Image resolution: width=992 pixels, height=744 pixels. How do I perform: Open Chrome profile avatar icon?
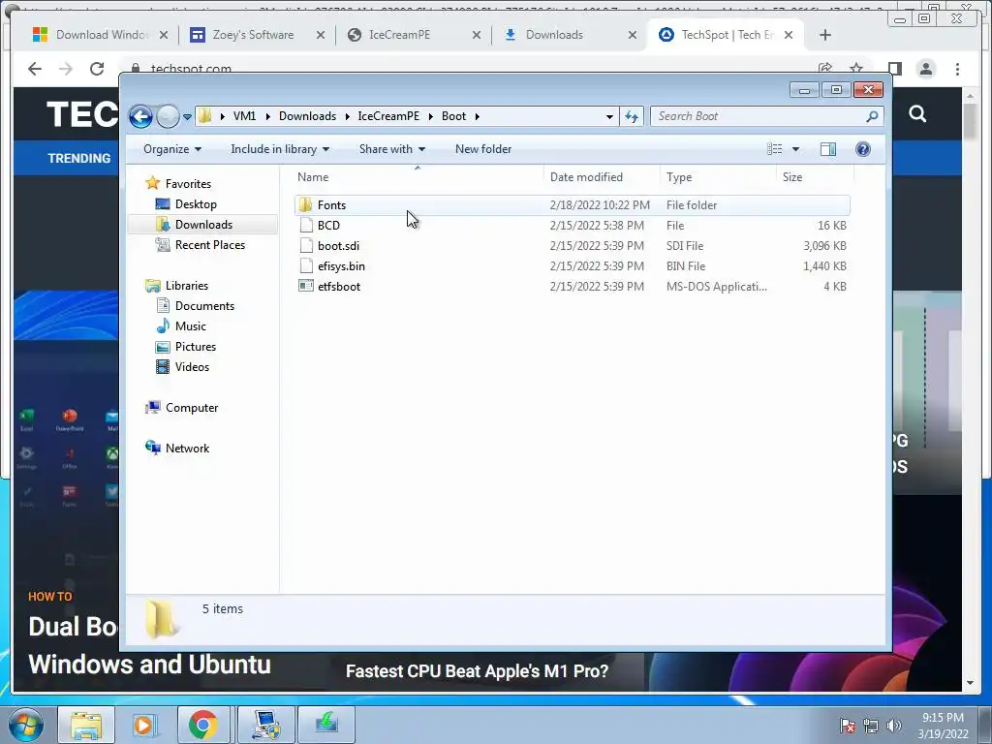pos(925,69)
